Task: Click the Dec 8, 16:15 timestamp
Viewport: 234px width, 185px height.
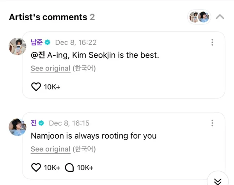Action: click(x=69, y=123)
